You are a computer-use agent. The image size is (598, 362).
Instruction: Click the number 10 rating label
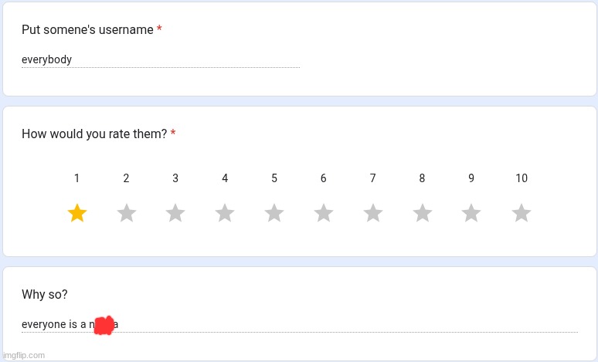coord(522,178)
